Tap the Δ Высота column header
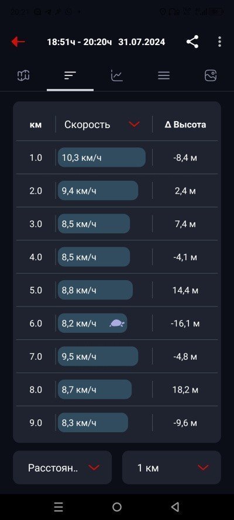Viewport: 234px width, 520px height. click(185, 125)
